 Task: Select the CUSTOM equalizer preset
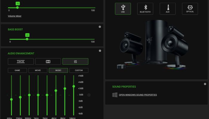[x=79, y=71]
